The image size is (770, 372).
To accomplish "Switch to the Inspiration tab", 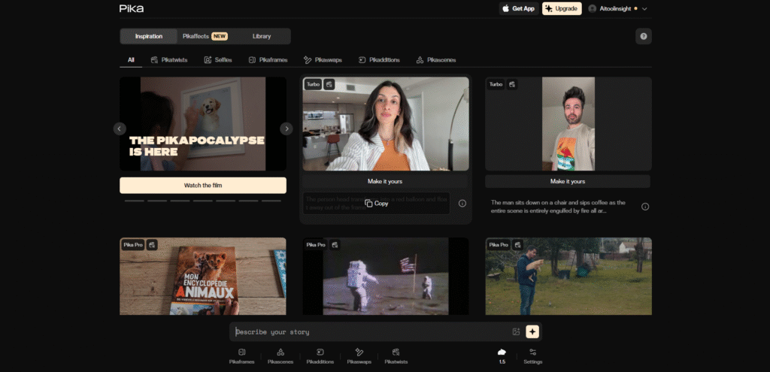I will coord(149,36).
